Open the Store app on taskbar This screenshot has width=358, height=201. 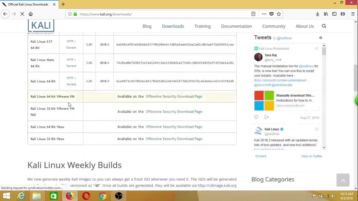53,196
